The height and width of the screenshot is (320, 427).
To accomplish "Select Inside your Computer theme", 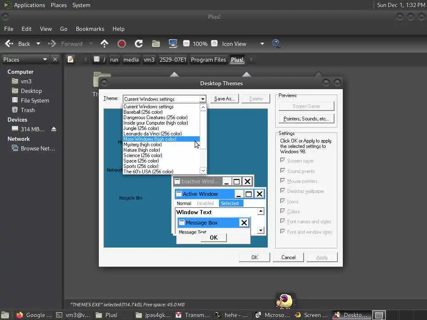I will click(161, 123).
